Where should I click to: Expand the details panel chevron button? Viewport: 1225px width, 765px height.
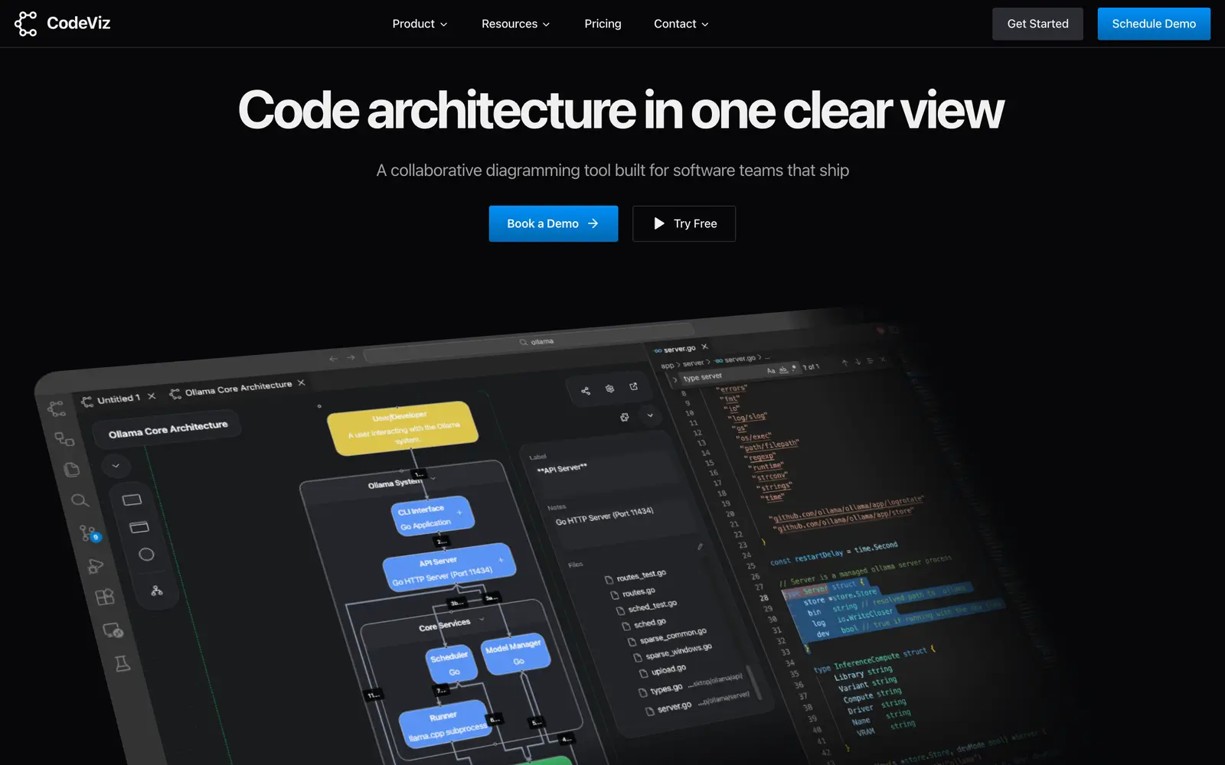[650, 415]
